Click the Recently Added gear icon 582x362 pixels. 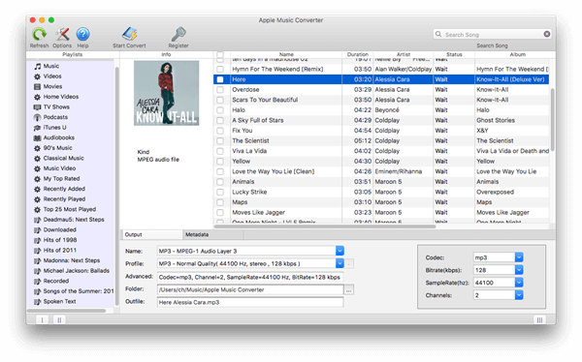point(38,189)
